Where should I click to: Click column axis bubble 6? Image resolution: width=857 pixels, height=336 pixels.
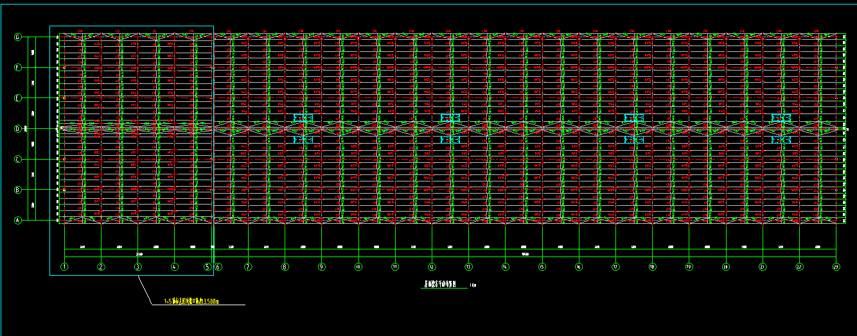tap(218, 267)
